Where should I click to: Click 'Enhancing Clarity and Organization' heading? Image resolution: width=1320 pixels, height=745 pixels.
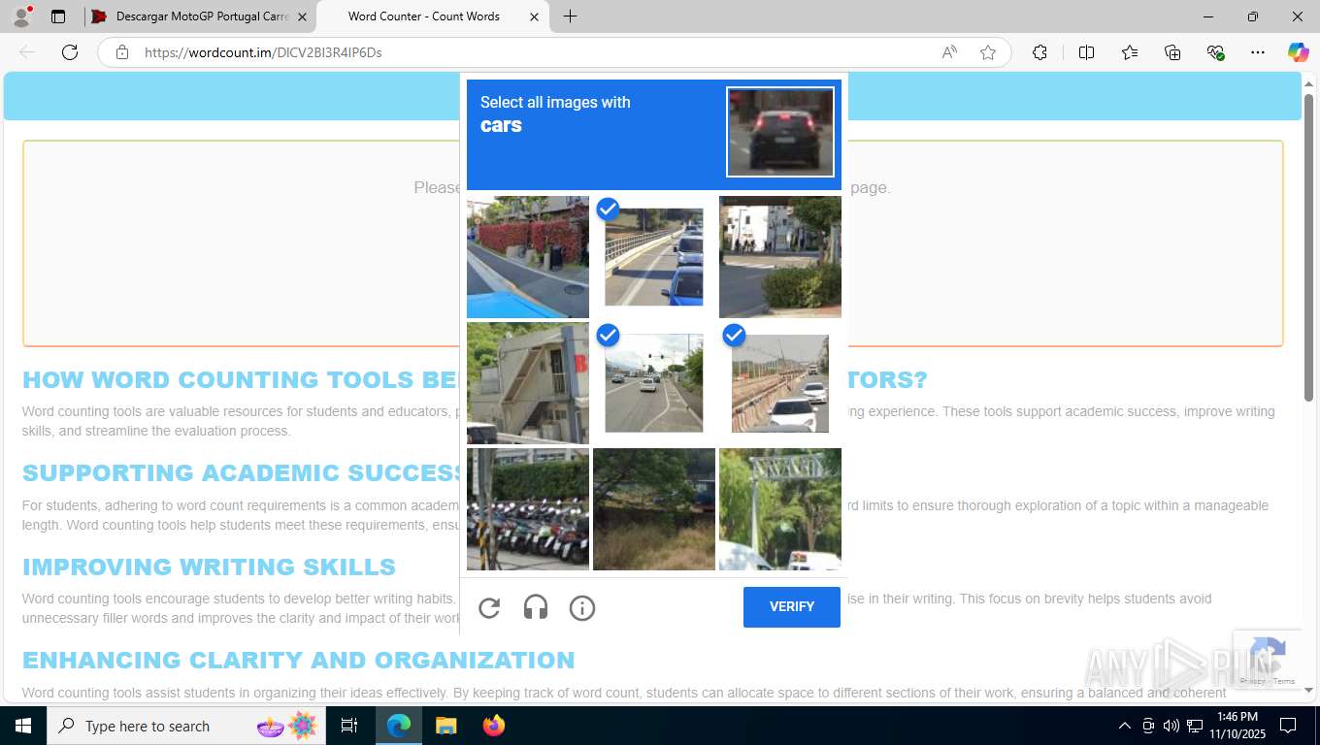pyautogui.click(x=299, y=660)
